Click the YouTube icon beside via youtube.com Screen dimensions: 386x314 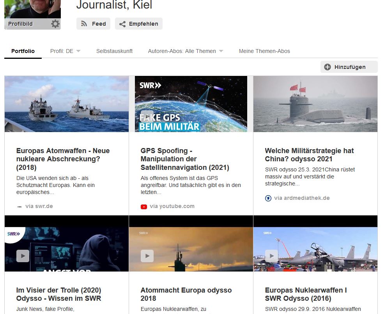pos(144,206)
